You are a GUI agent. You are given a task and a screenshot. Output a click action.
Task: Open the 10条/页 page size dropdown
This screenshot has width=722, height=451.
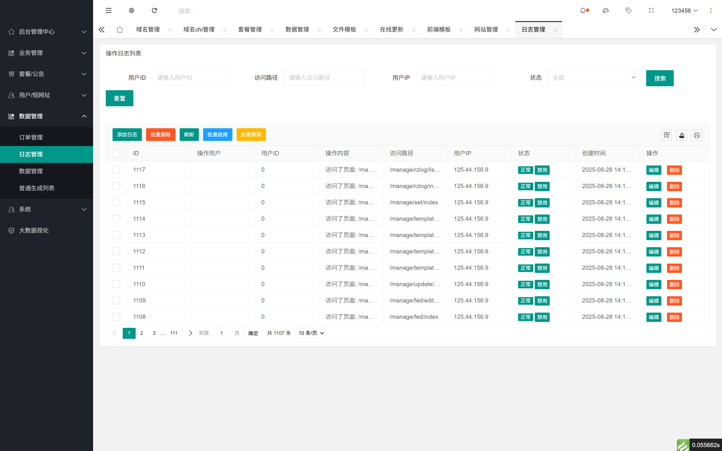click(310, 333)
